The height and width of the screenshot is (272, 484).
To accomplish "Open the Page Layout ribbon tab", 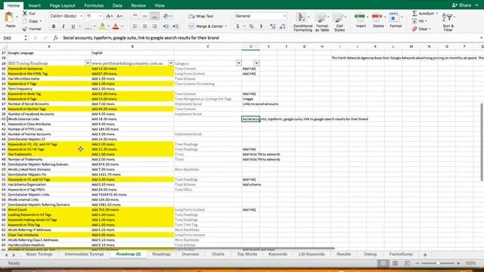I will click(x=62, y=5).
